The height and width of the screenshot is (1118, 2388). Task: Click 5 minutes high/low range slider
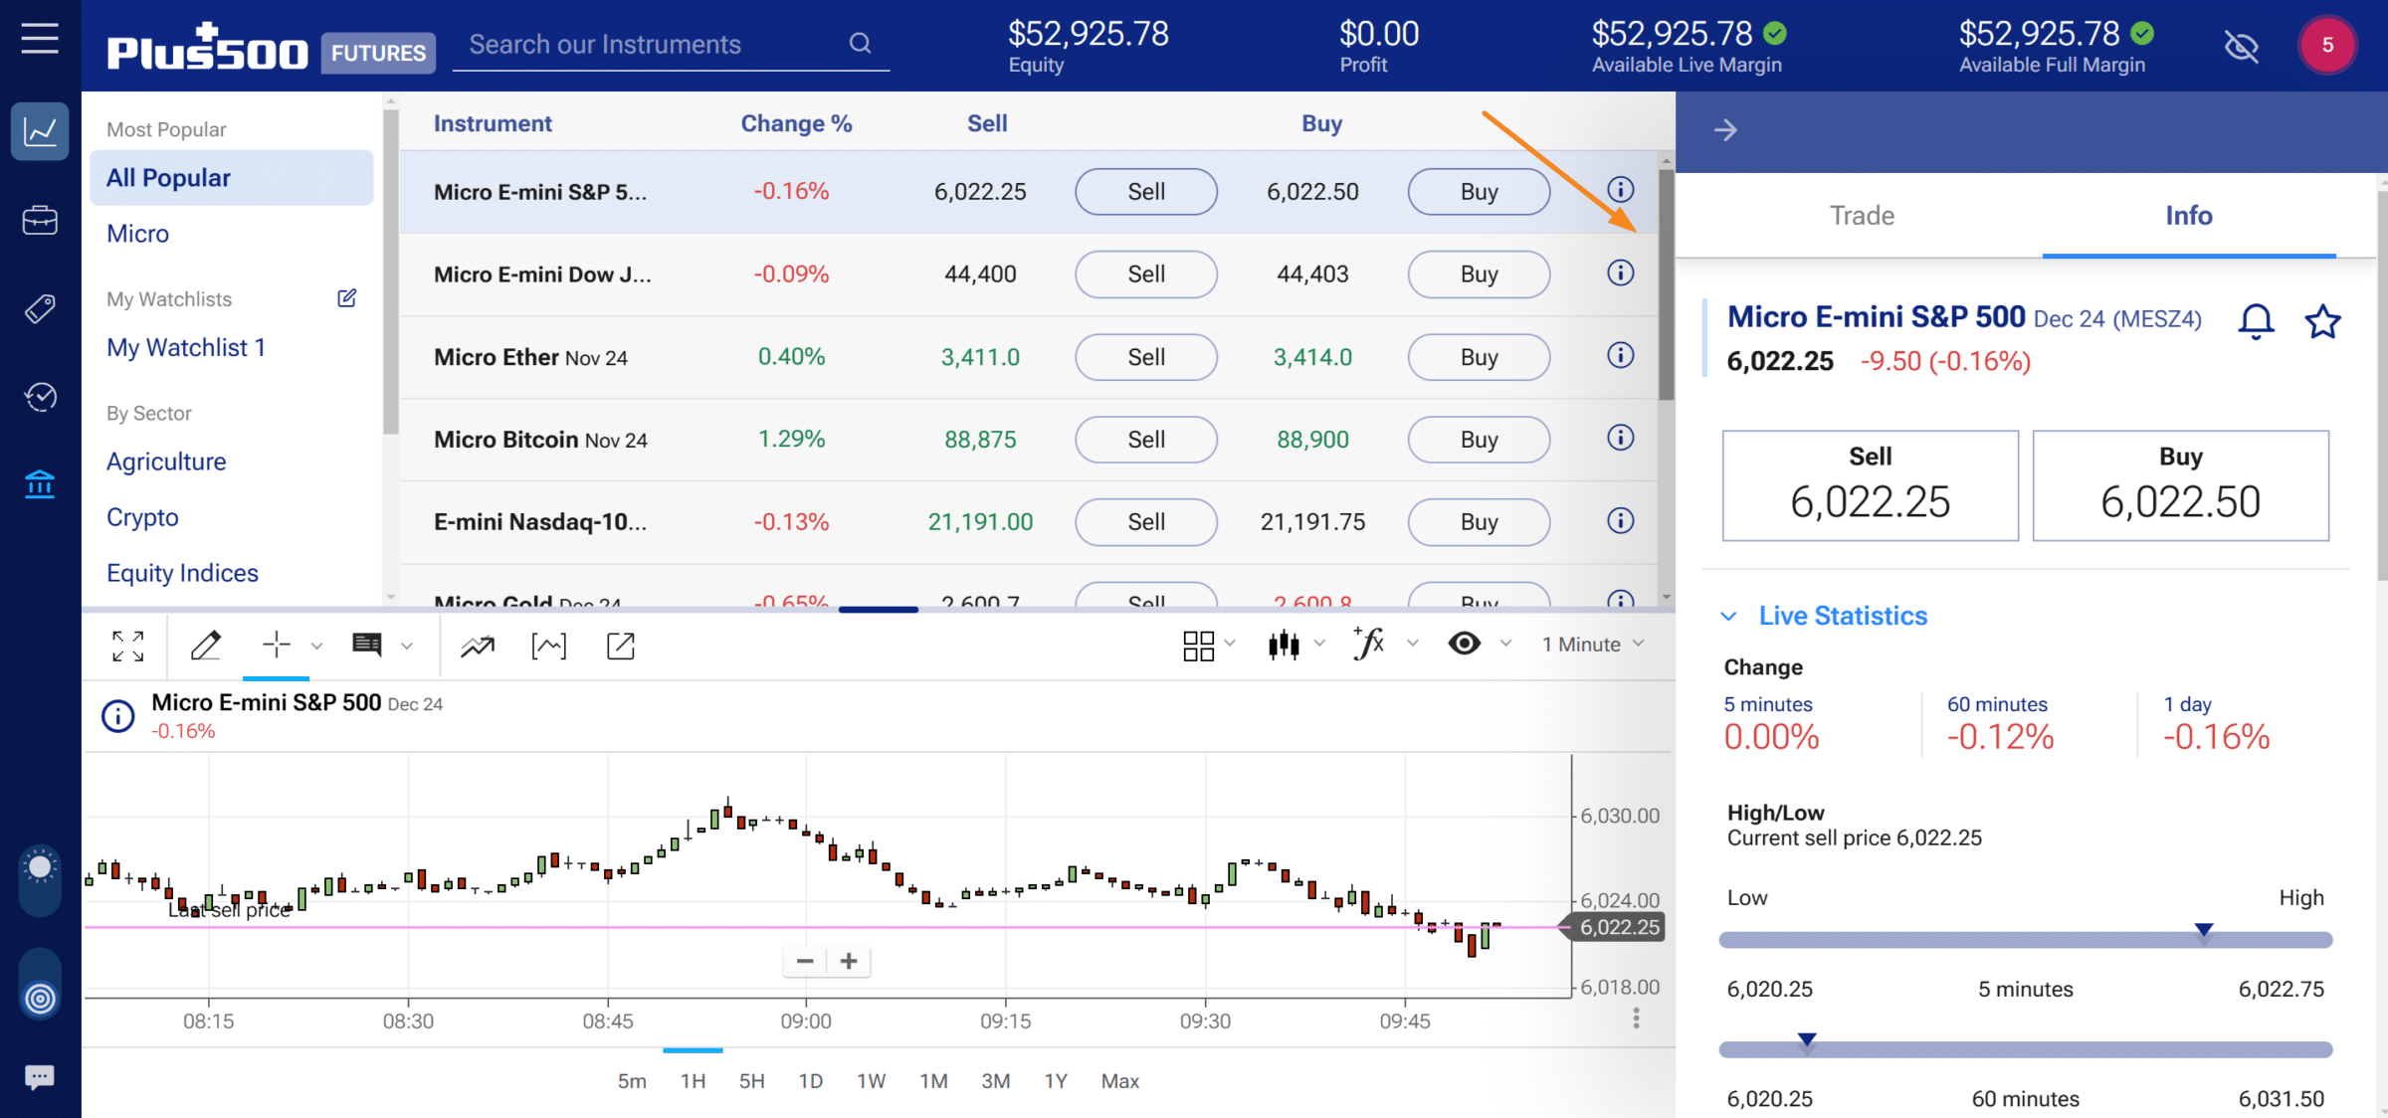pyautogui.click(x=2026, y=939)
